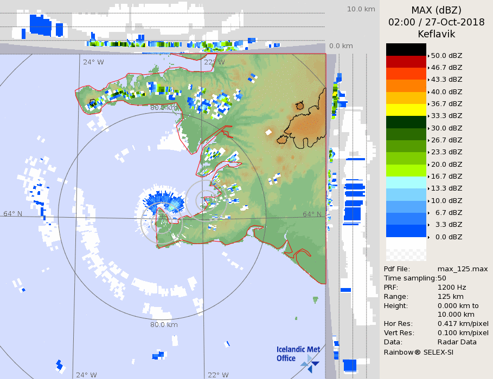Select the black swatch at the legend top
Viewport: 493px width, 379px height.
tap(406, 50)
